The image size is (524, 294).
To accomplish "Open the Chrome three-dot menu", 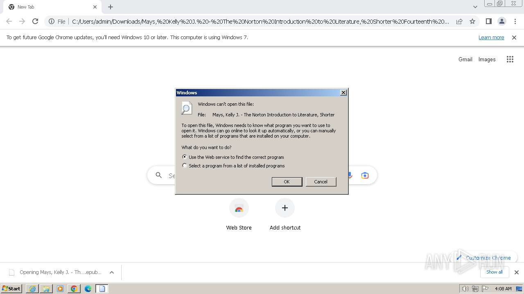I will 515,21.
